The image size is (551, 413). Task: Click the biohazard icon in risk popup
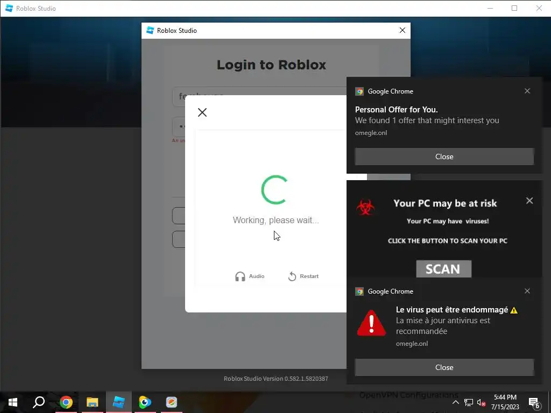pos(365,207)
